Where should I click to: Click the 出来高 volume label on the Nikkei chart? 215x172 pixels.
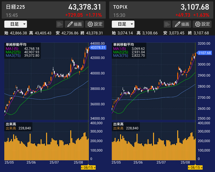point(11,124)
